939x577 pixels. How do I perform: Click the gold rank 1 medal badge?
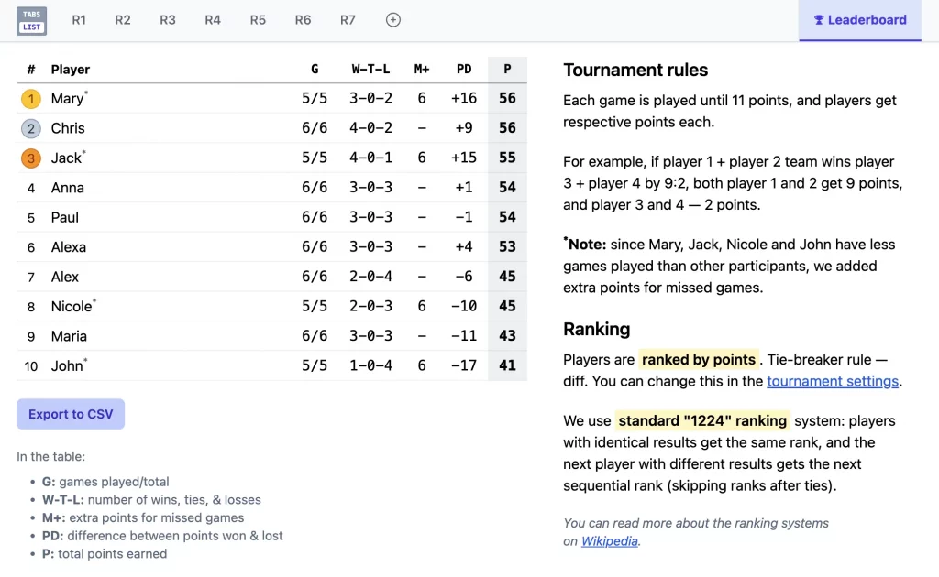click(x=31, y=99)
